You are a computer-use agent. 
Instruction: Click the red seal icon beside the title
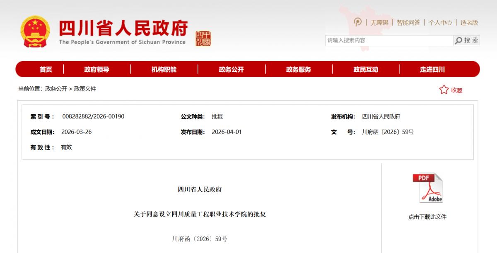pos(203,38)
